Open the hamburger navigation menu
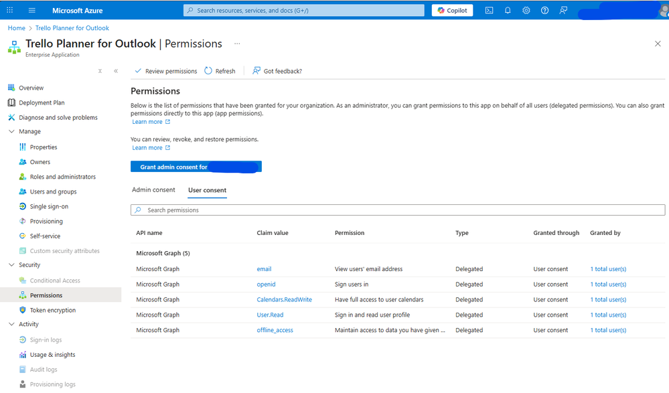This screenshot has height=393, width=669. click(32, 10)
